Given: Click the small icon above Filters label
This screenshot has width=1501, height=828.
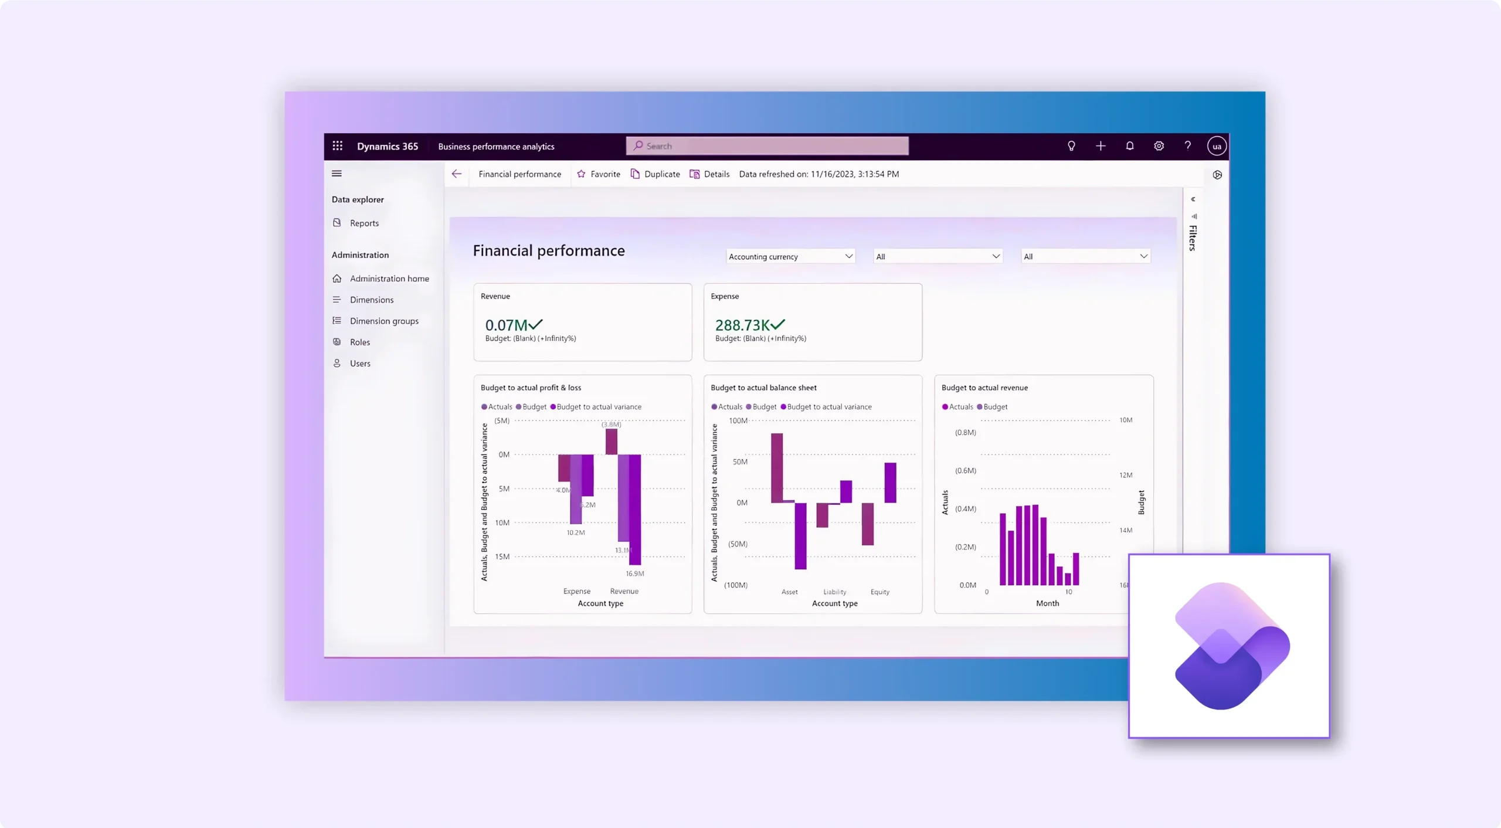Looking at the screenshot, I should [x=1194, y=216].
